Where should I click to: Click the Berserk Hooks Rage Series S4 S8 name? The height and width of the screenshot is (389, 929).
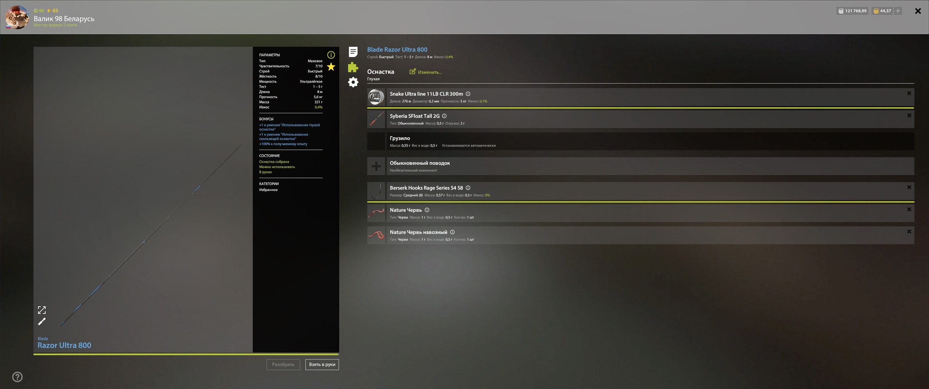click(426, 188)
